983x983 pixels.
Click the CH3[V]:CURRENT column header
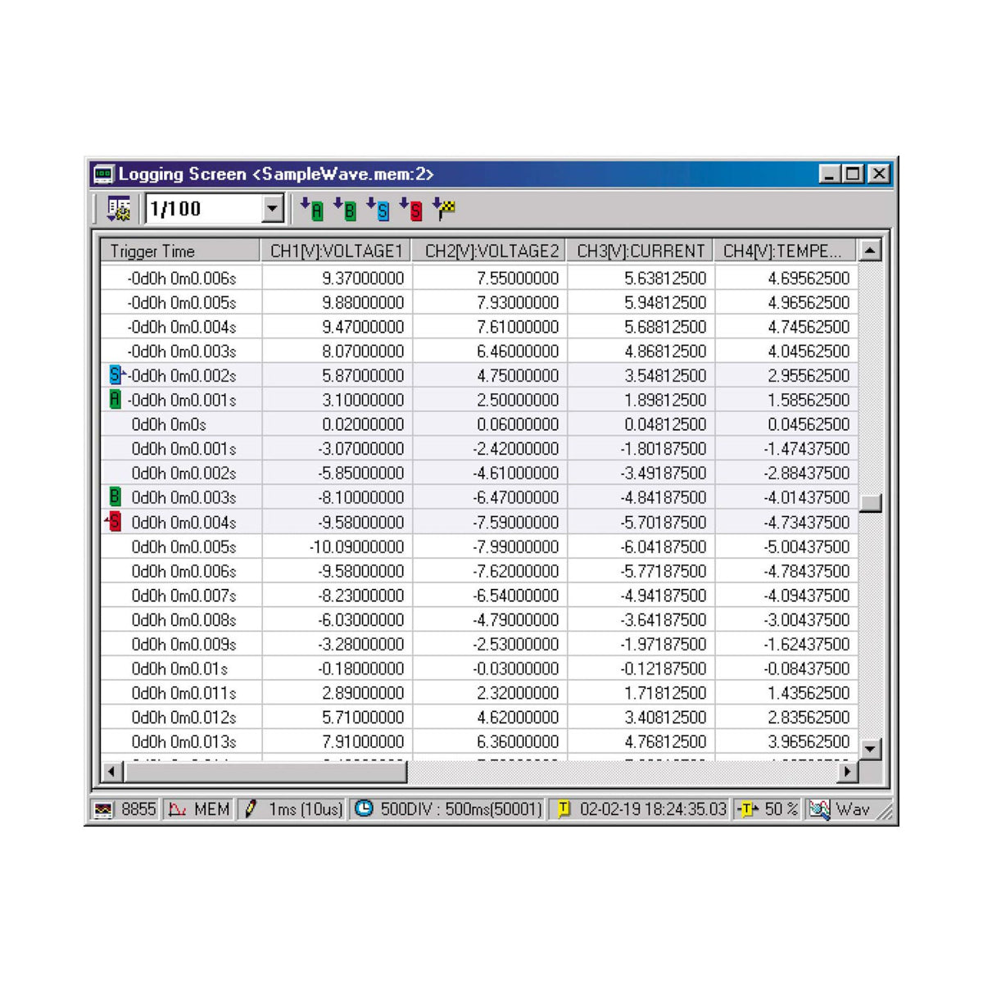click(x=640, y=251)
